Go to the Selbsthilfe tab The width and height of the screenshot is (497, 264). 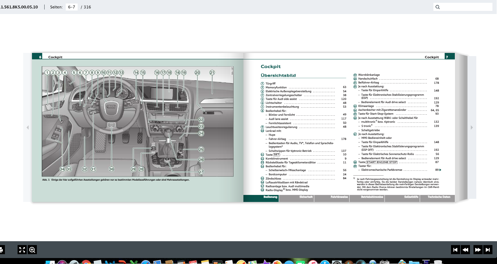click(x=411, y=197)
